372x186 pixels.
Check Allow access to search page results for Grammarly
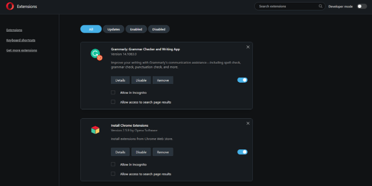point(113,102)
